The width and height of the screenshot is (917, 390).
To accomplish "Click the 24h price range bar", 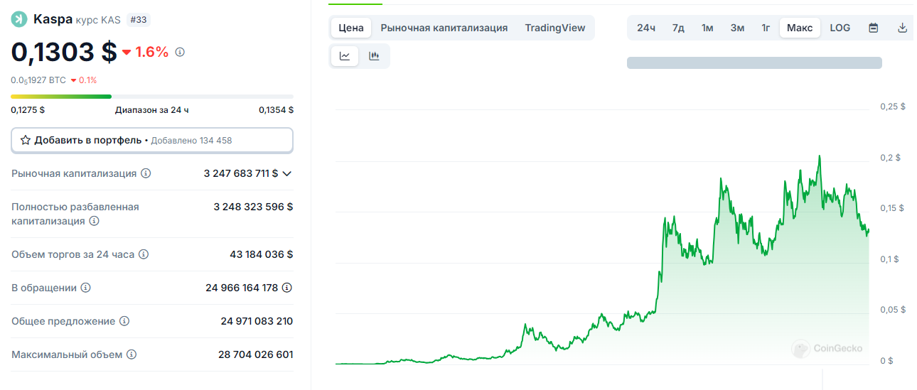I will point(152,97).
